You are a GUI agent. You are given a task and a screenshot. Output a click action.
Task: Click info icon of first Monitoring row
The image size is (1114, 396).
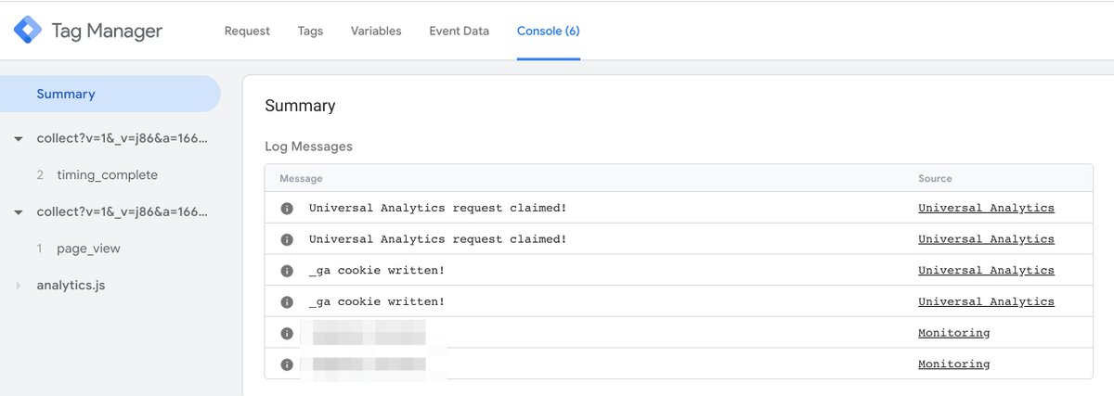tap(287, 333)
